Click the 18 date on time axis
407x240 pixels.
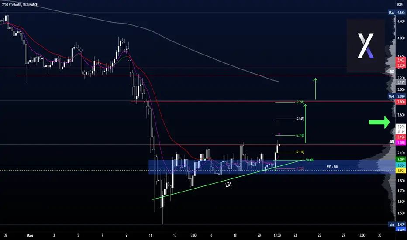[x=235, y=235]
